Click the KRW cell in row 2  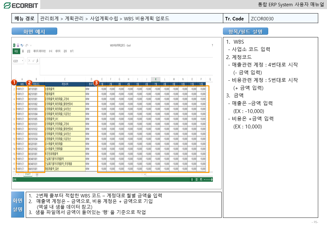click(x=91, y=89)
